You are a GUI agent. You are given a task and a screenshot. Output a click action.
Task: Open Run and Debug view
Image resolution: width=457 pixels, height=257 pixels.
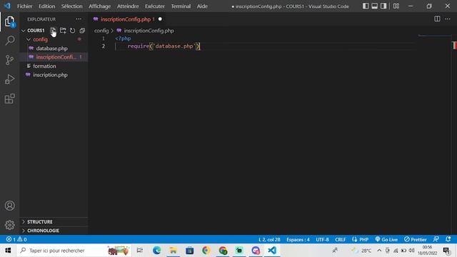click(x=9, y=79)
